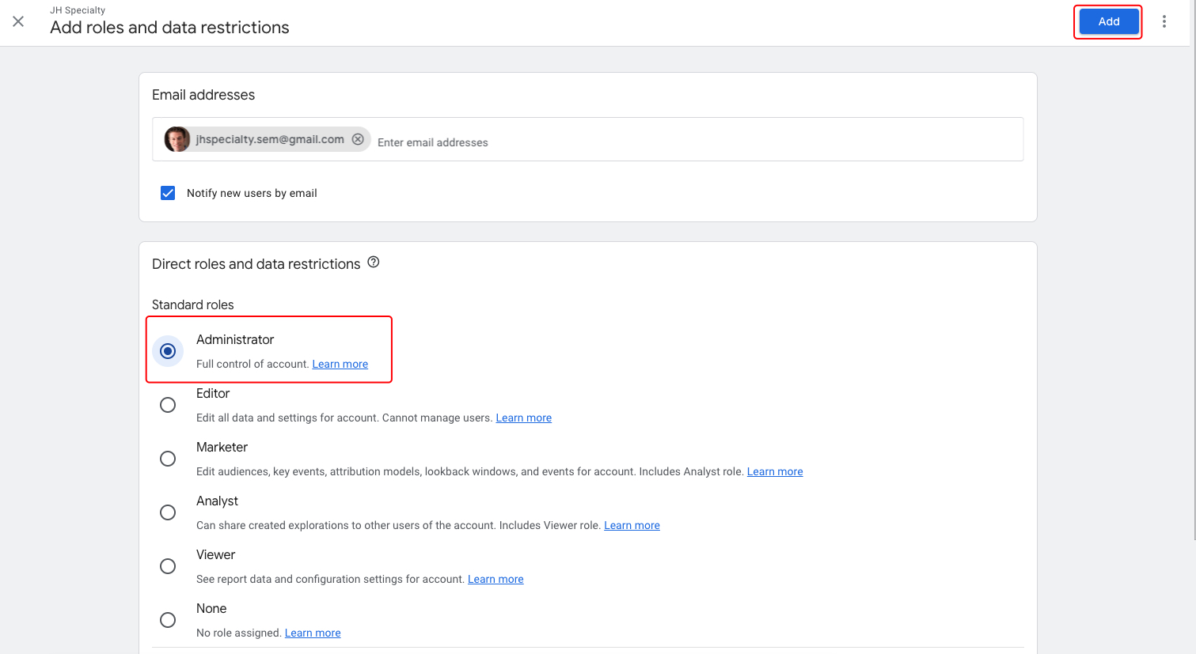
Task: Pick the Analyst role radio button
Action: [168, 512]
